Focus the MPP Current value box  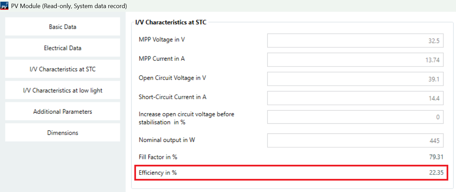pos(355,60)
